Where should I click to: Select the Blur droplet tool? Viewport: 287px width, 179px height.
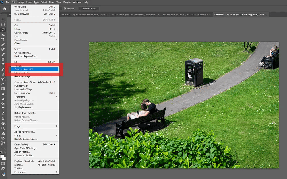(3, 94)
